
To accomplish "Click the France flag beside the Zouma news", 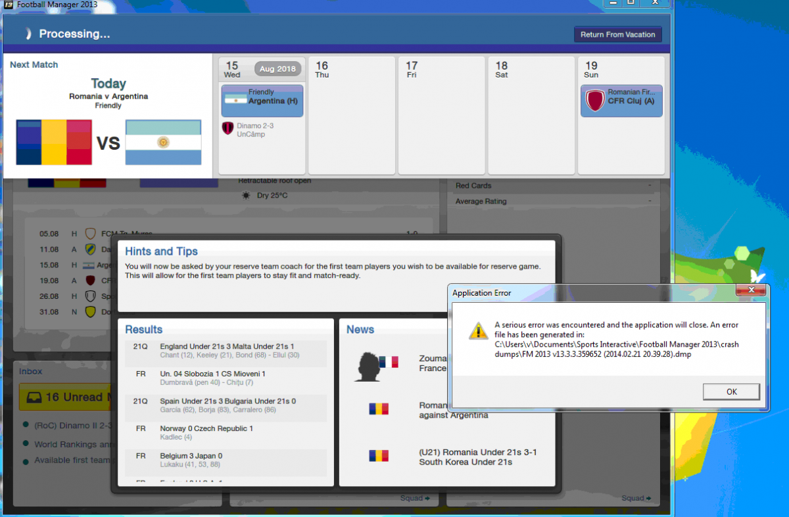I will click(x=389, y=361).
